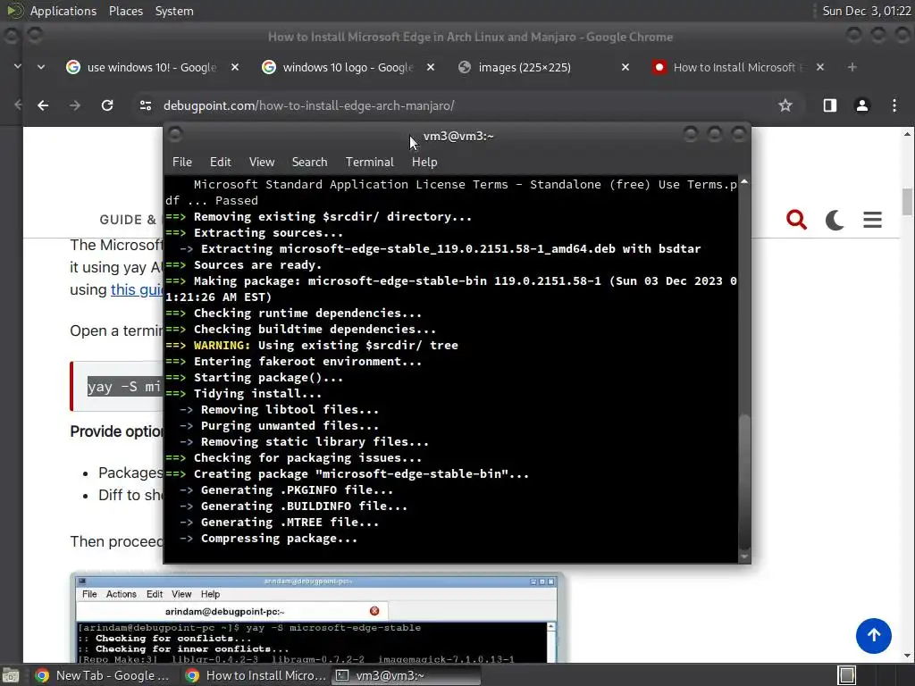Open terminal Search menu
915x686 pixels.
point(309,163)
